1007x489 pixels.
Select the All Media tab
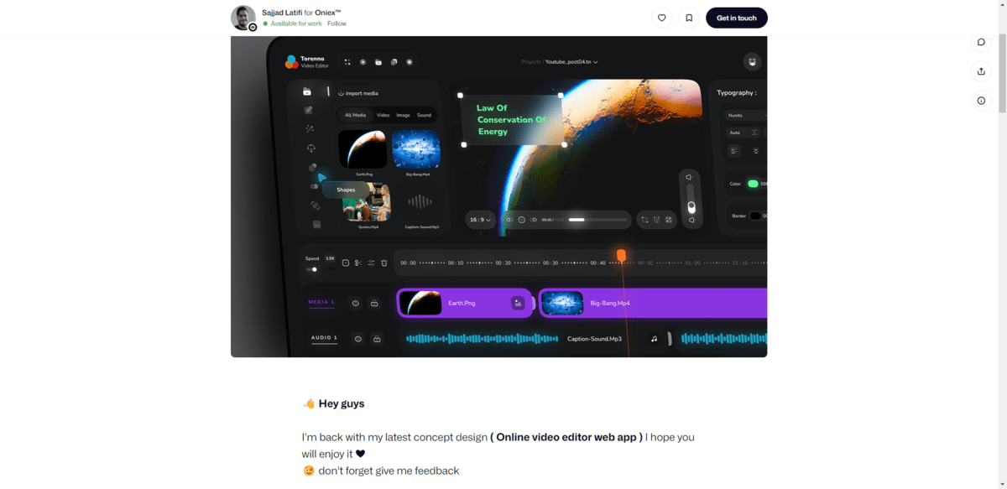point(355,115)
